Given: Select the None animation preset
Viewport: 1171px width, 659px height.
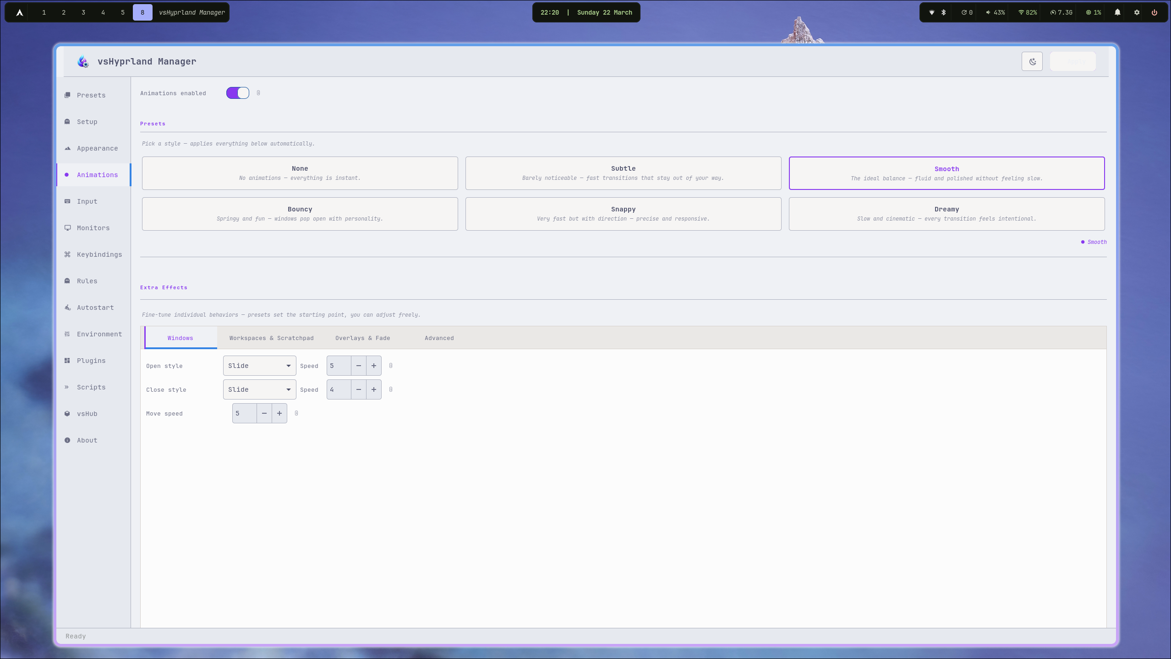Looking at the screenshot, I should pyautogui.click(x=300, y=173).
